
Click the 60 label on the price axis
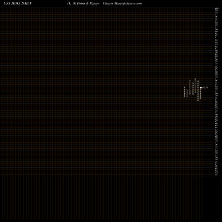216,93
